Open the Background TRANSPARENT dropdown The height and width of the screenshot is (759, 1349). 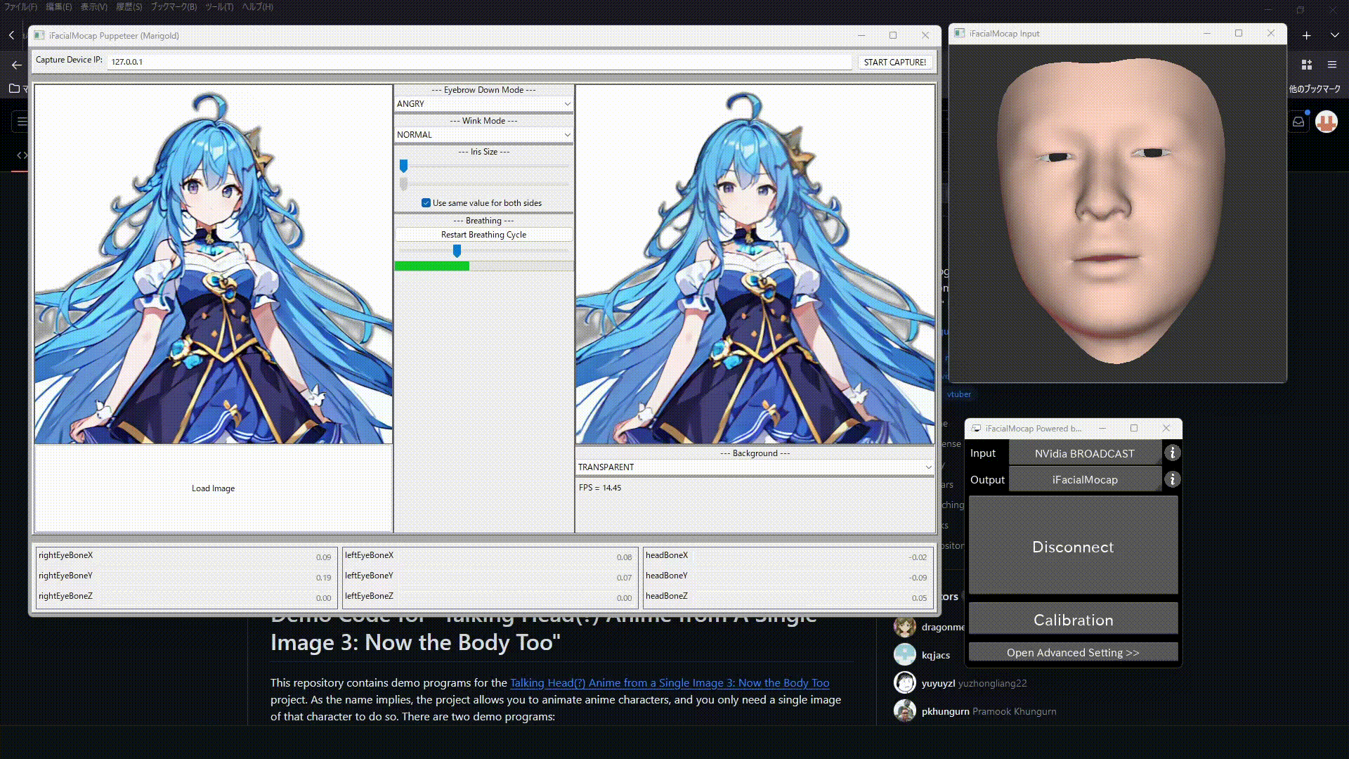coord(755,467)
